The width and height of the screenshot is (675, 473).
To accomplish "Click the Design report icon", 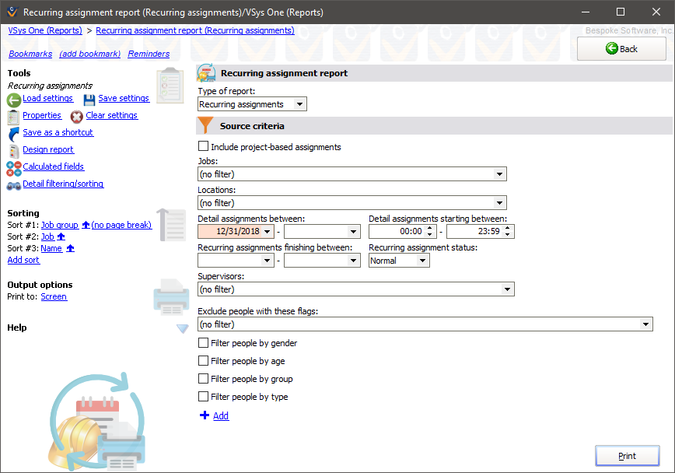I will (x=12, y=149).
